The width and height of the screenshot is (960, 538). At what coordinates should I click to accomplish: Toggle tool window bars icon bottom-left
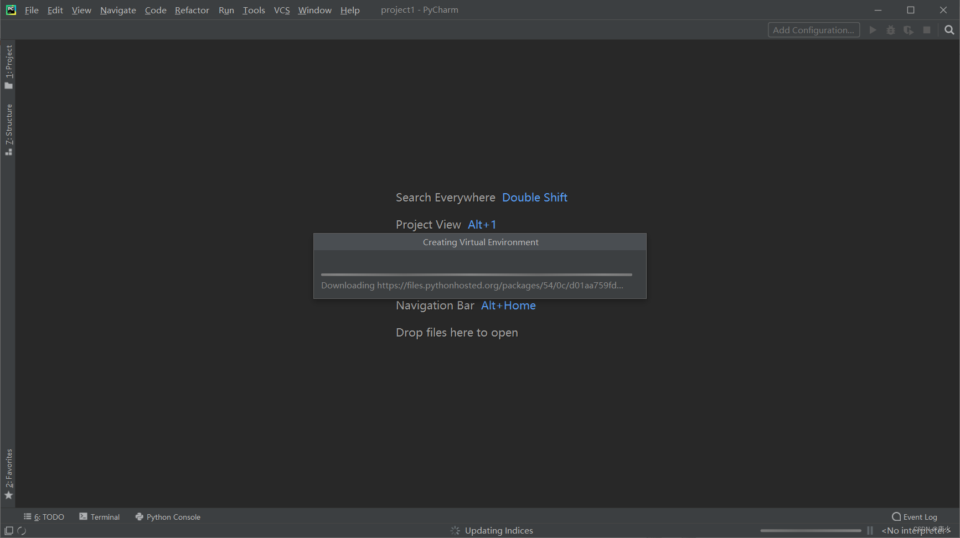pyautogui.click(x=9, y=530)
